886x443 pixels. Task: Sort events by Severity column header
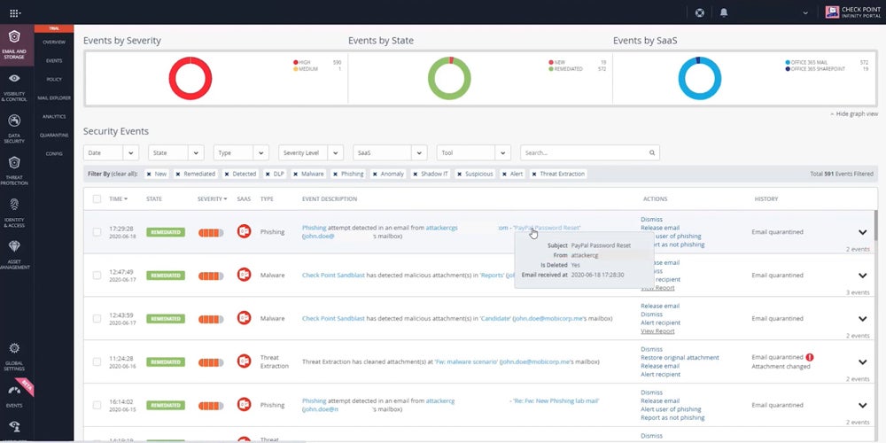tap(212, 198)
